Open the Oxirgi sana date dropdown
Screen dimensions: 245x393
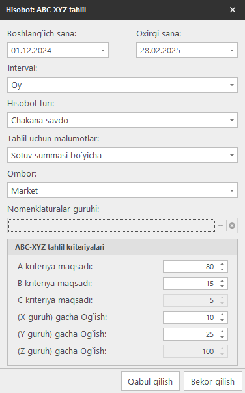(232, 50)
